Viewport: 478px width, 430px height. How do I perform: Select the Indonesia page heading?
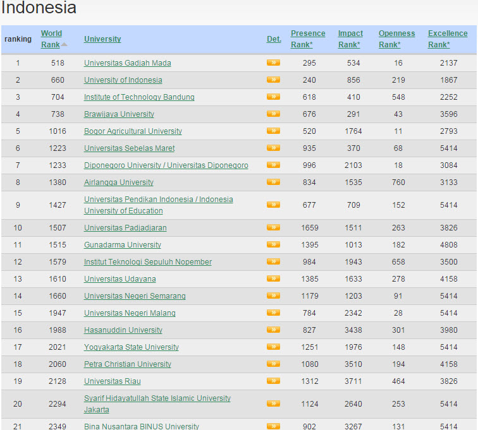point(39,8)
